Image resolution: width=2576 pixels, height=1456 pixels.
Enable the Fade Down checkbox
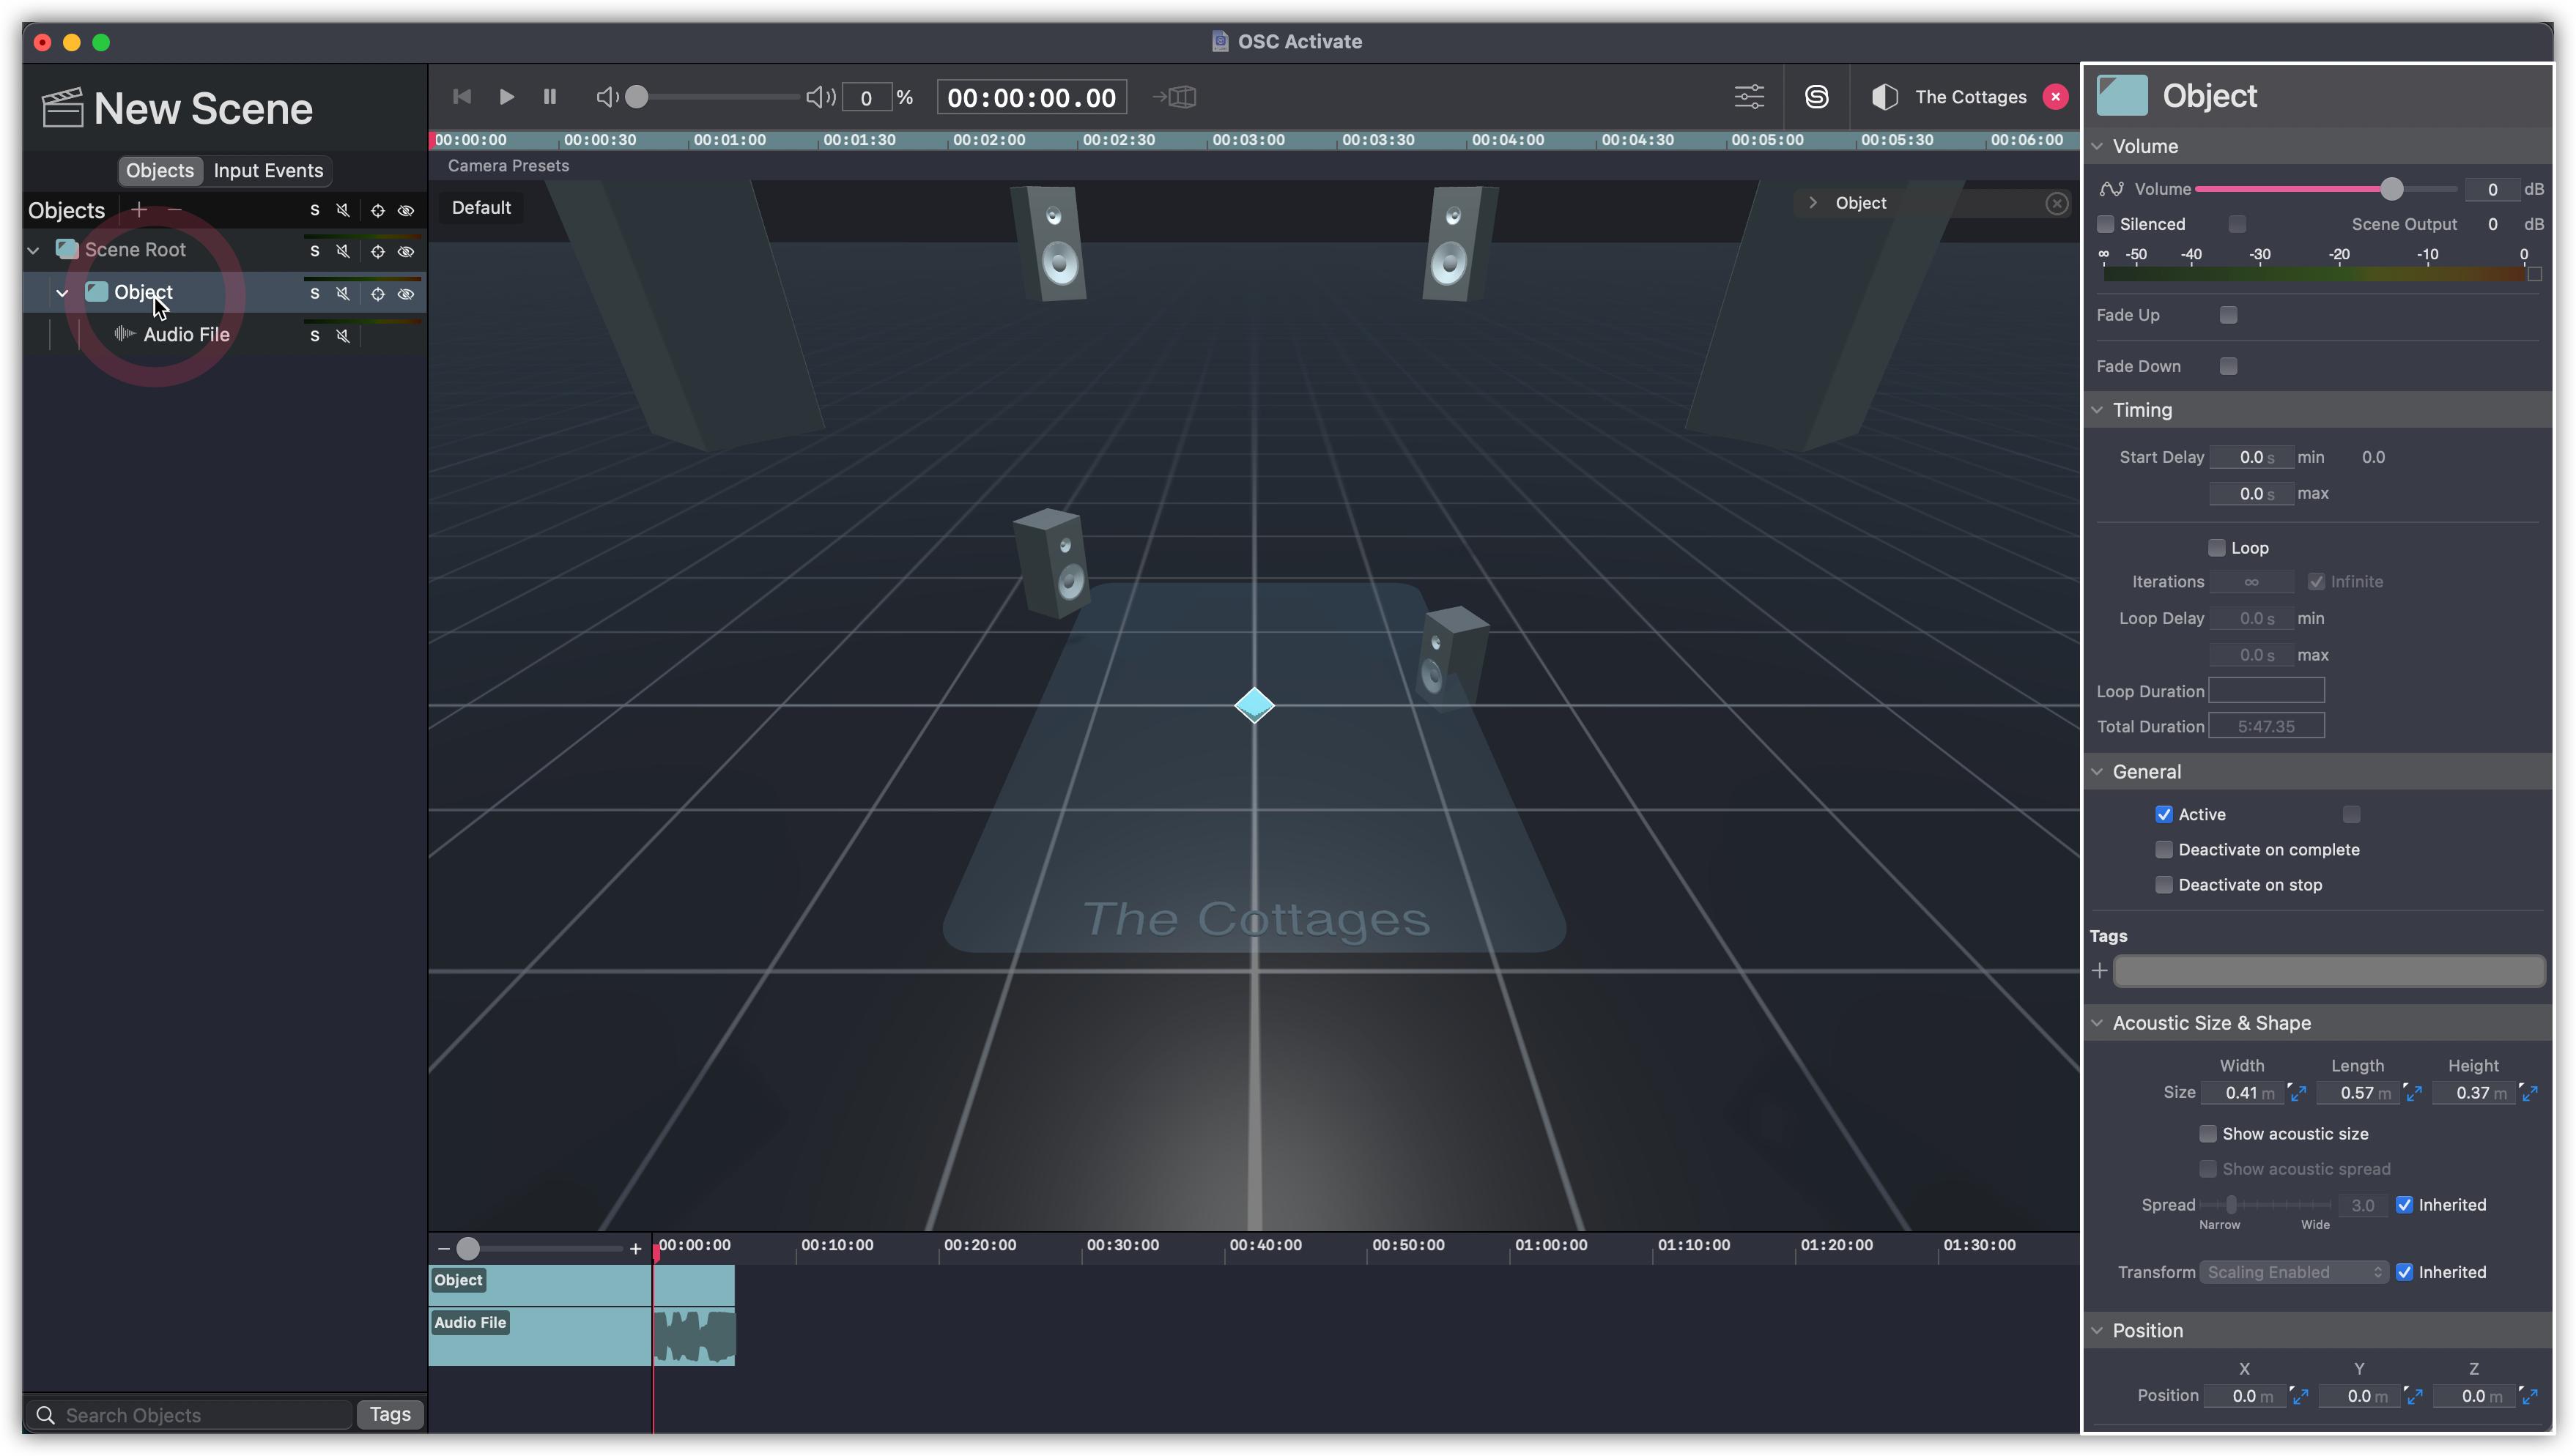coord(2228,366)
